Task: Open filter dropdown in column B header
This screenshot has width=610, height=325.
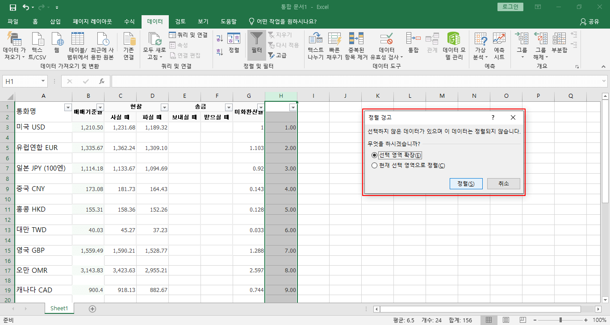Action: pyautogui.click(x=100, y=107)
